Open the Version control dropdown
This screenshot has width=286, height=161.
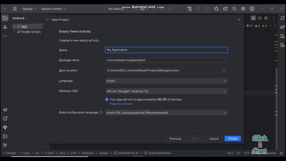point(54,9)
